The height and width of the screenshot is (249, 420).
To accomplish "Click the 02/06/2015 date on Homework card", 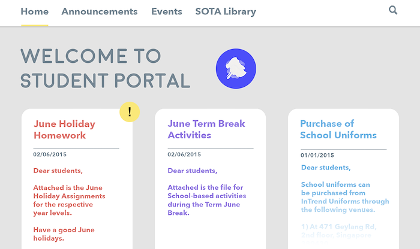I will click(x=50, y=154).
